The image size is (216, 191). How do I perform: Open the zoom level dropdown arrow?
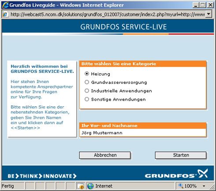[x=204, y=186]
